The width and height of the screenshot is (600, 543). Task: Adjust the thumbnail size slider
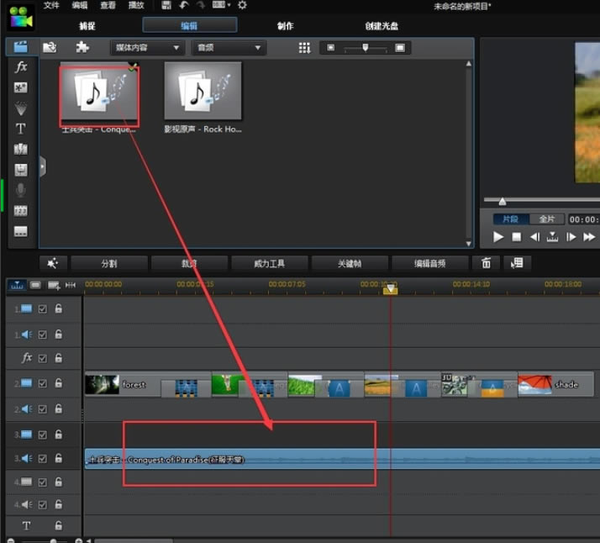365,48
